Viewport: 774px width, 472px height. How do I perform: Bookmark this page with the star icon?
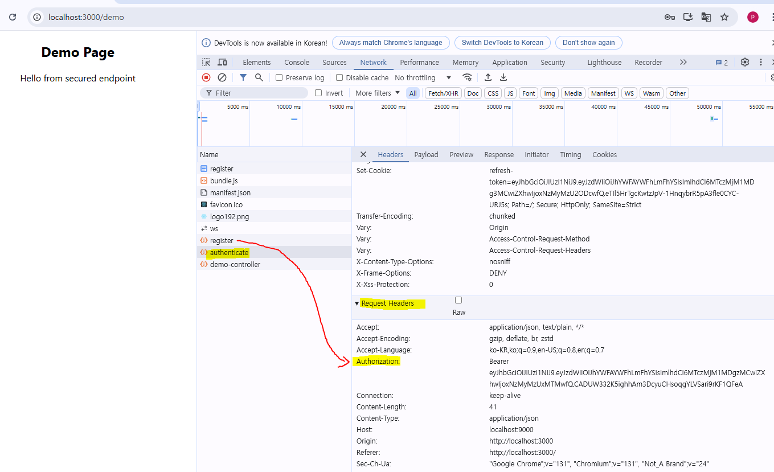(x=724, y=17)
